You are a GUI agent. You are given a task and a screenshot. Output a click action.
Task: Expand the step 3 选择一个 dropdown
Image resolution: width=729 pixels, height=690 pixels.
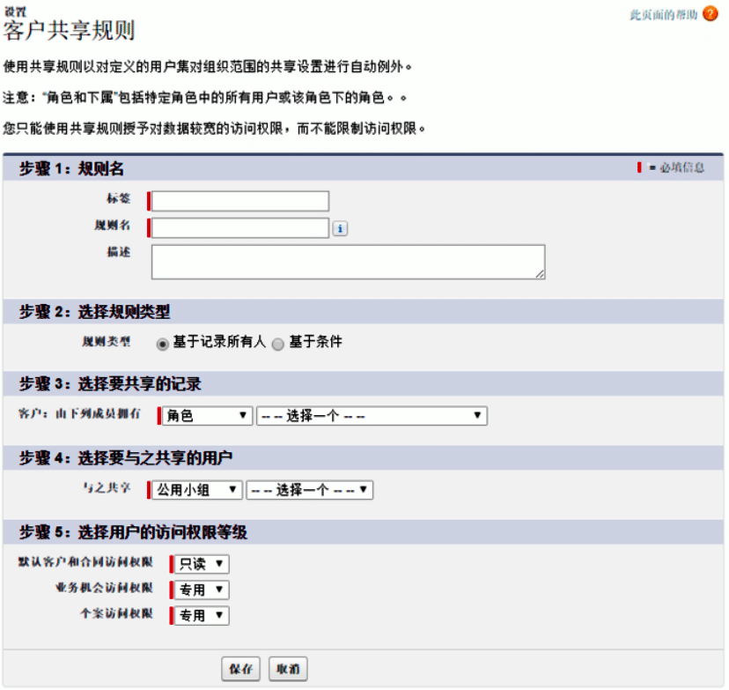[372, 415]
